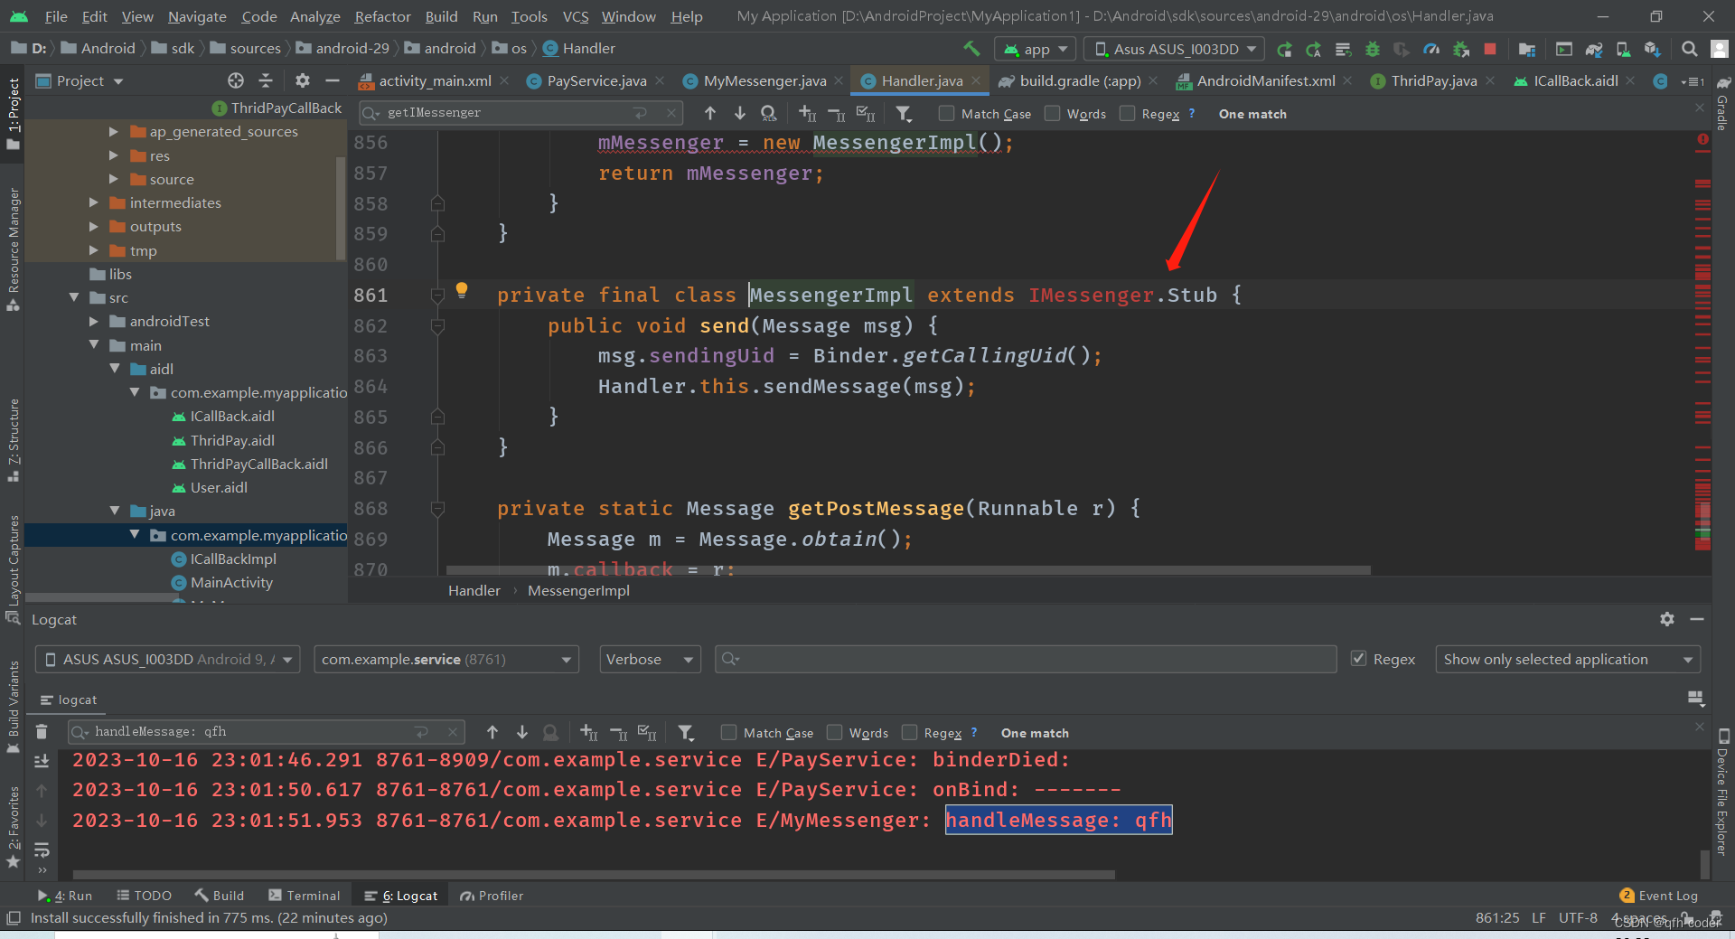The width and height of the screenshot is (1735, 939).
Task: Expand the intermediates folder
Action: point(94,202)
